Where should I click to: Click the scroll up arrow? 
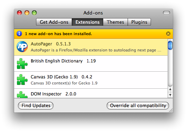click(170, 89)
